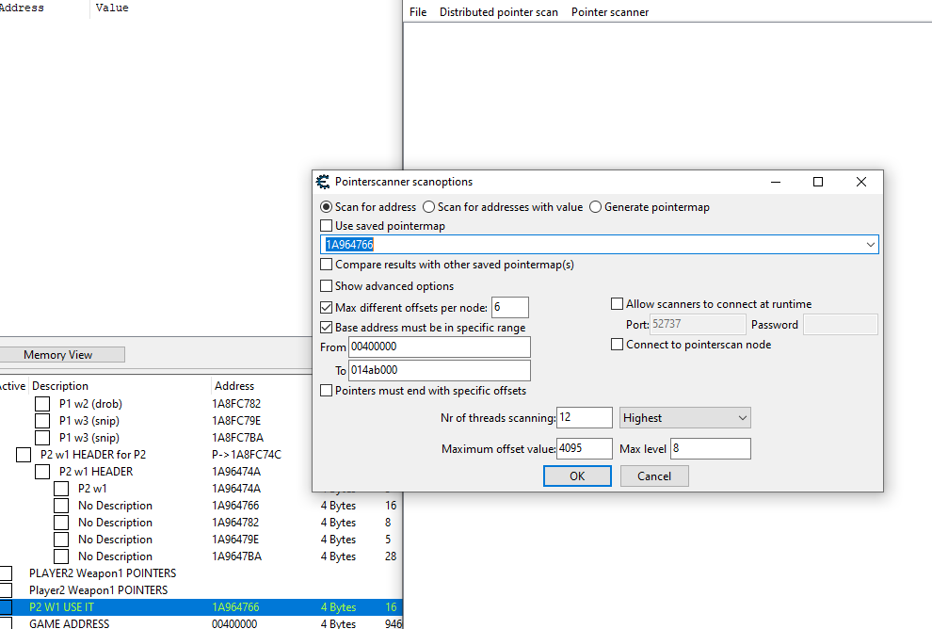Viewport: 932px width, 629px height.
Task: Open the Pointer scanner menu
Action: (x=609, y=12)
